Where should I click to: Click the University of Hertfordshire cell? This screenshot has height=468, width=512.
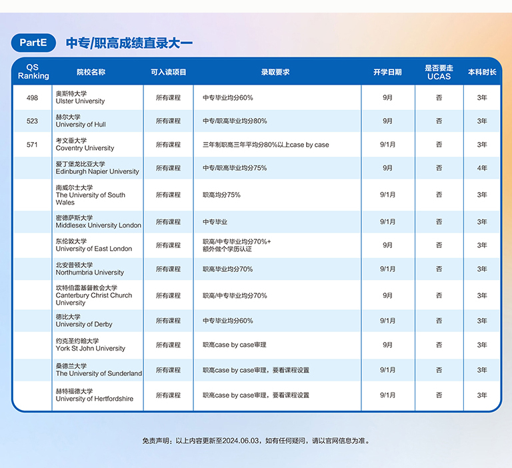[x=97, y=395]
